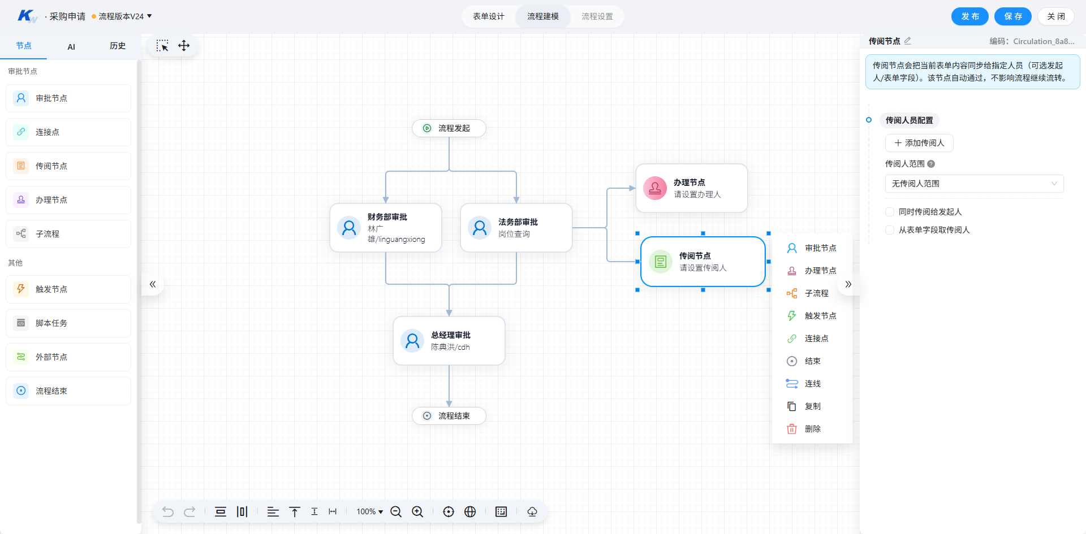
Task: Click the undo arrow in bottom toolbar
Action: (x=168, y=511)
